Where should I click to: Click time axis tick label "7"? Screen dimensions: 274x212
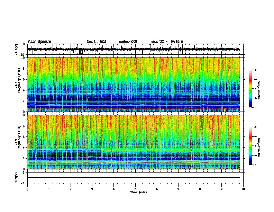click(x=179, y=189)
